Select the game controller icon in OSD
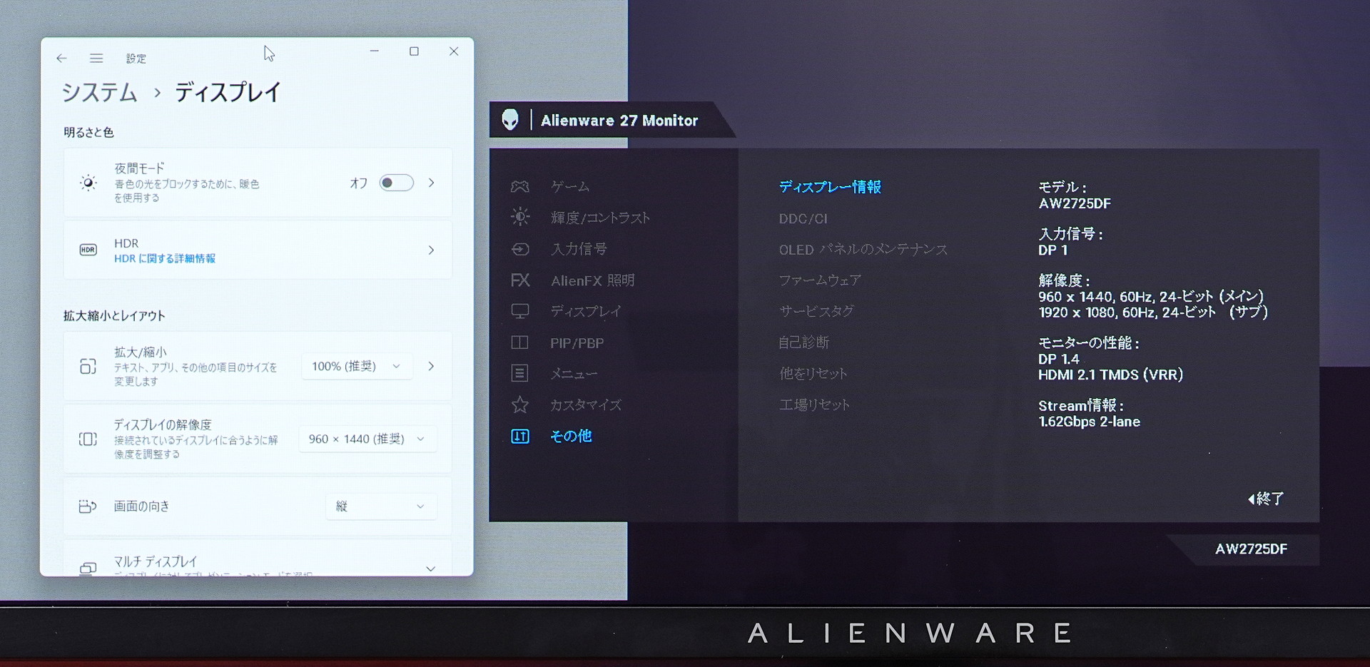 click(x=520, y=186)
